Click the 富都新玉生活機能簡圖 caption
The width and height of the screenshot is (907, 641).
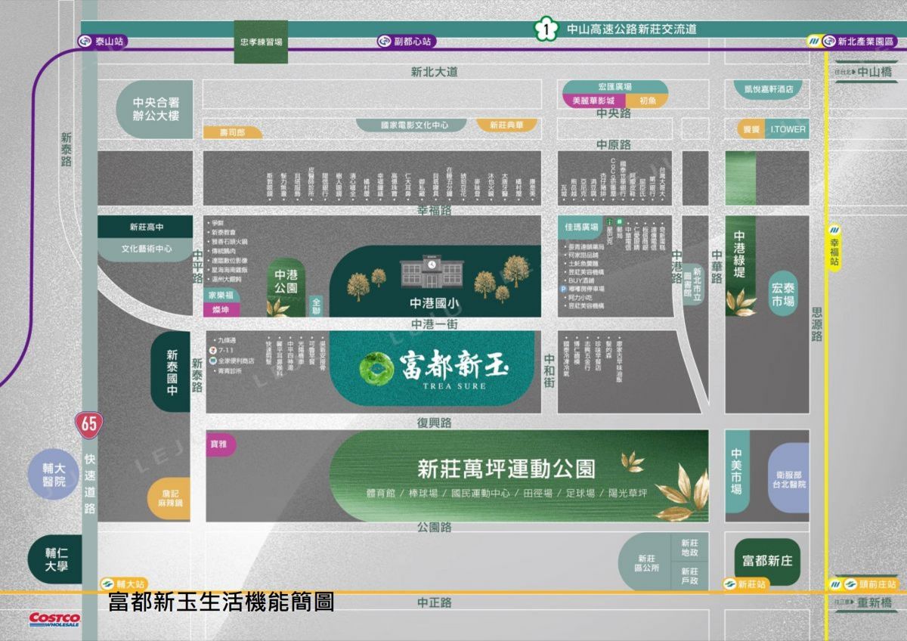(x=221, y=602)
